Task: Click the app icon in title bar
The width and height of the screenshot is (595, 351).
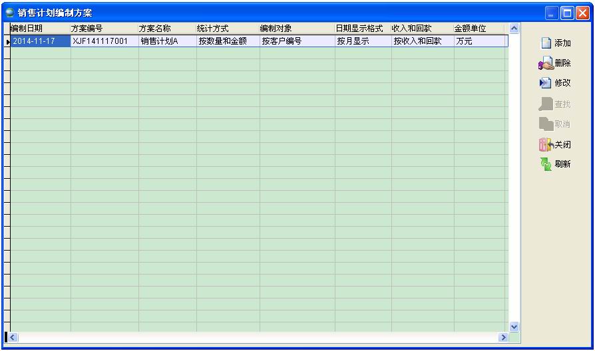Action: 9,12
